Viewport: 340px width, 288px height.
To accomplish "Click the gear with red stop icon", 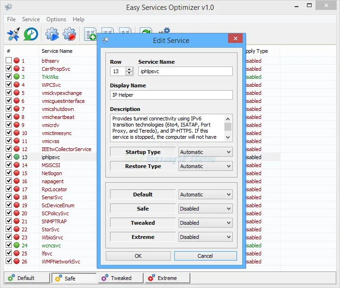I will click(x=69, y=34).
